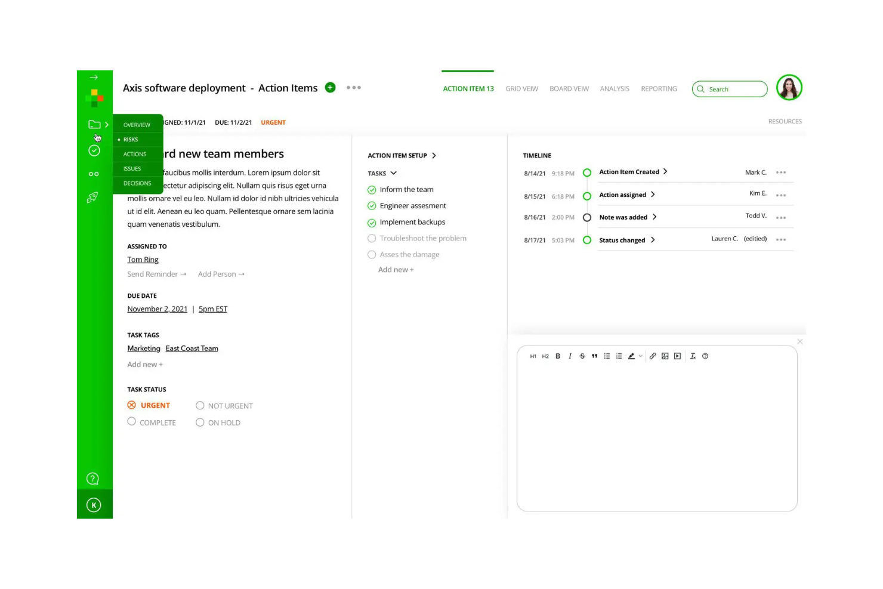Click into the Search field
The image size is (883, 589).
730,89
